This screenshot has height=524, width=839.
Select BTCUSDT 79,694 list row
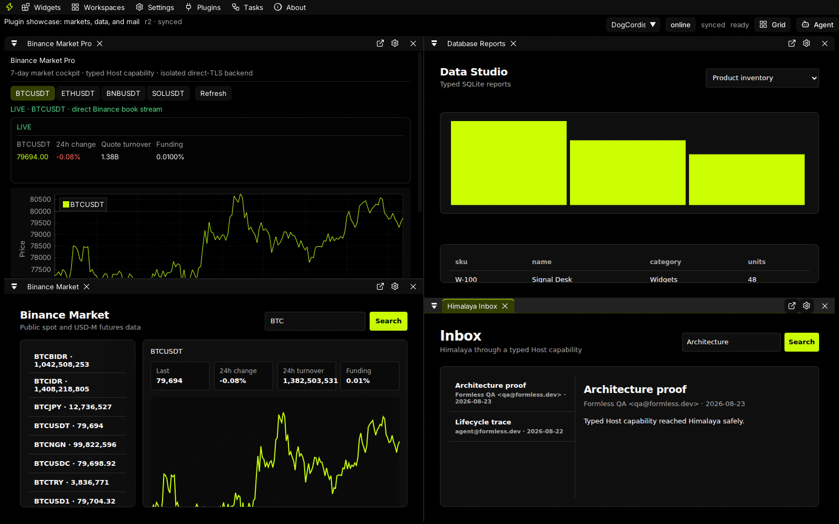78,426
